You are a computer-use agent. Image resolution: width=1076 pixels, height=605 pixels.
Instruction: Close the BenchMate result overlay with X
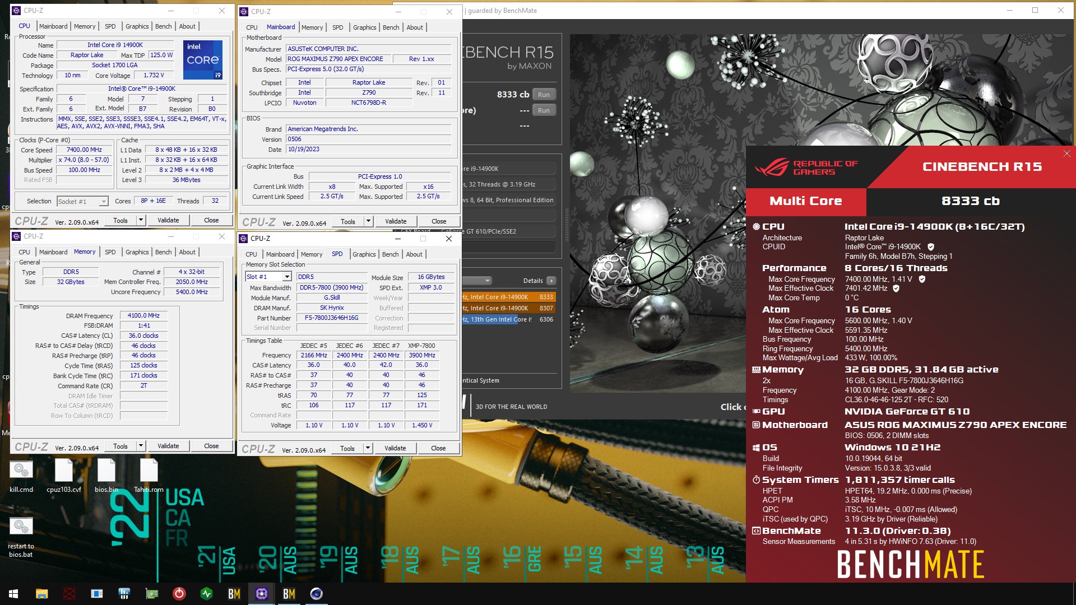click(1066, 153)
